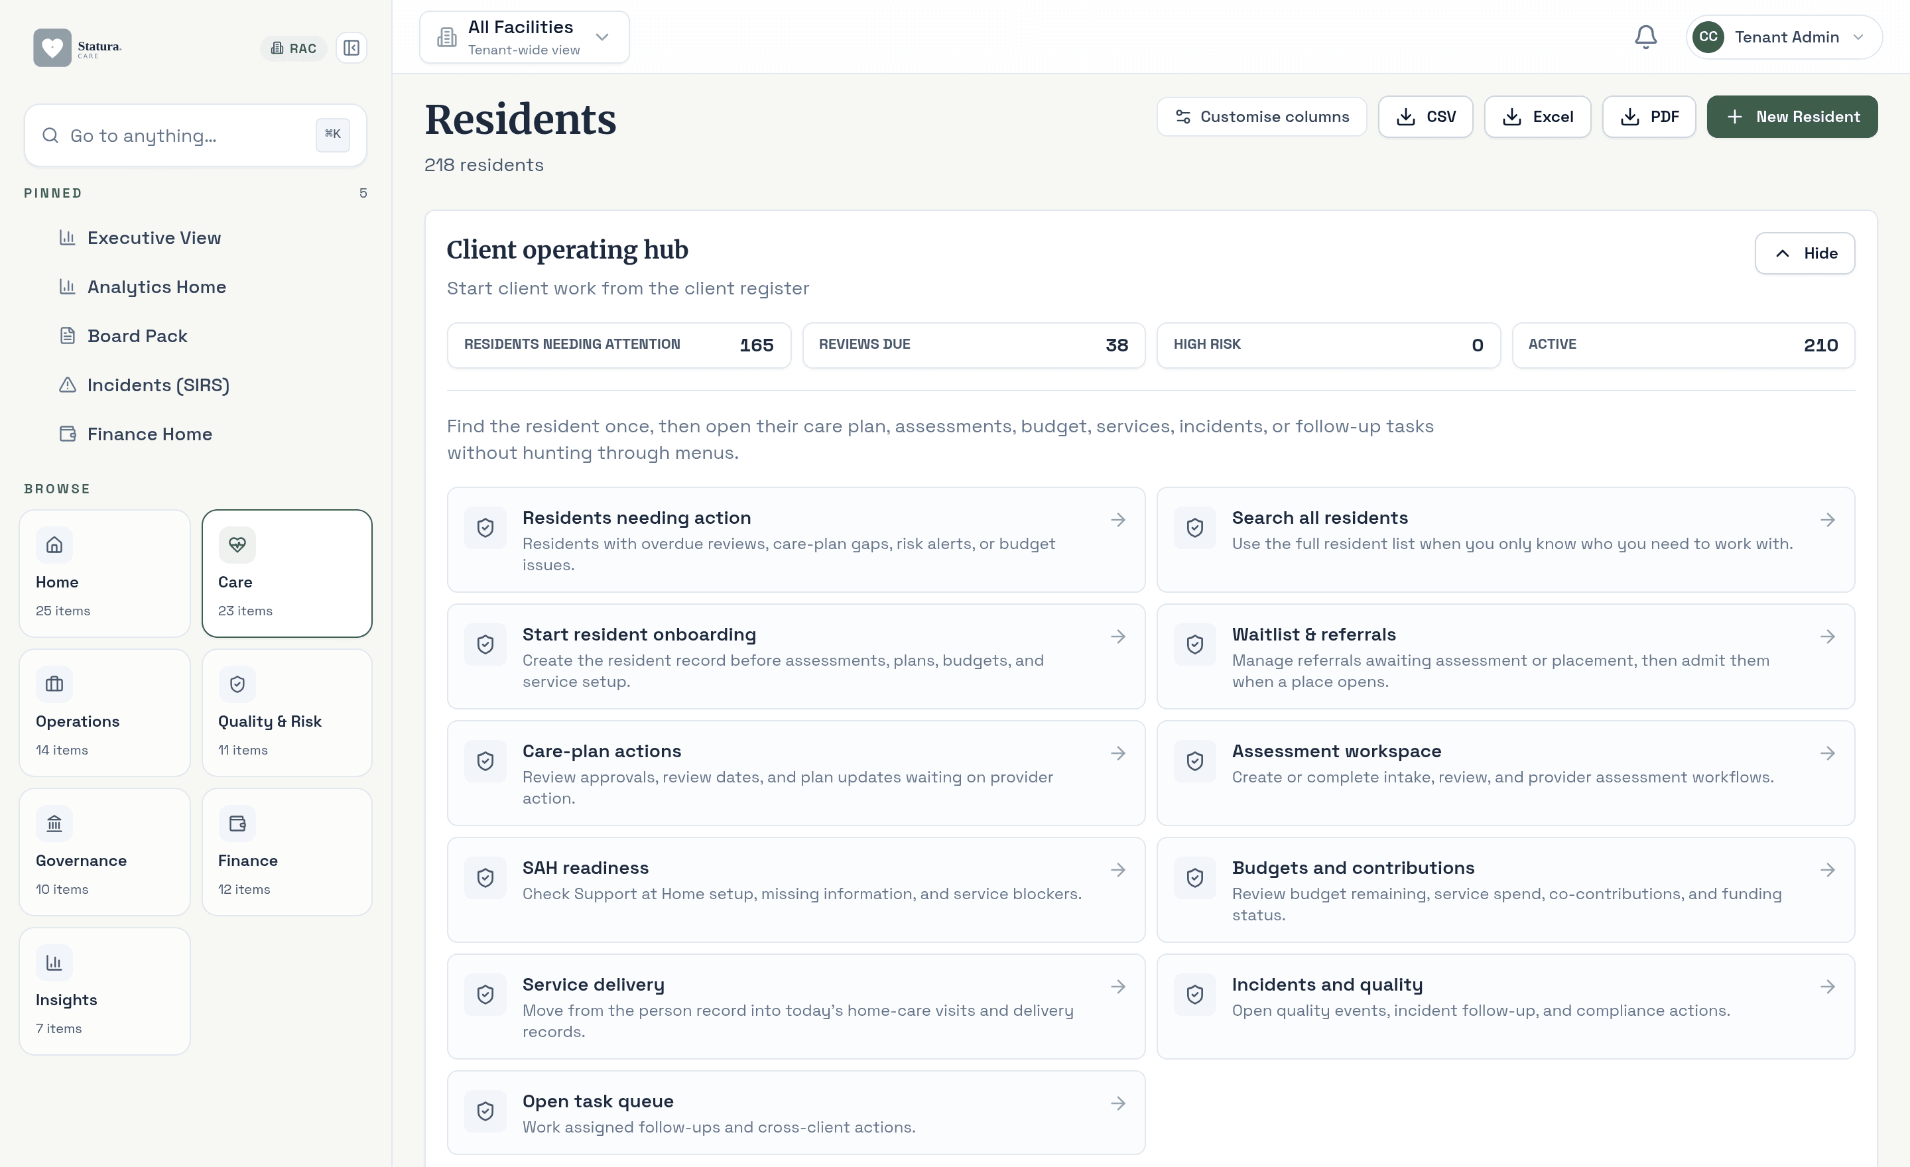1910x1167 pixels.
Task: Open Incidents and quality card title
Action: pyautogui.click(x=1327, y=985)
